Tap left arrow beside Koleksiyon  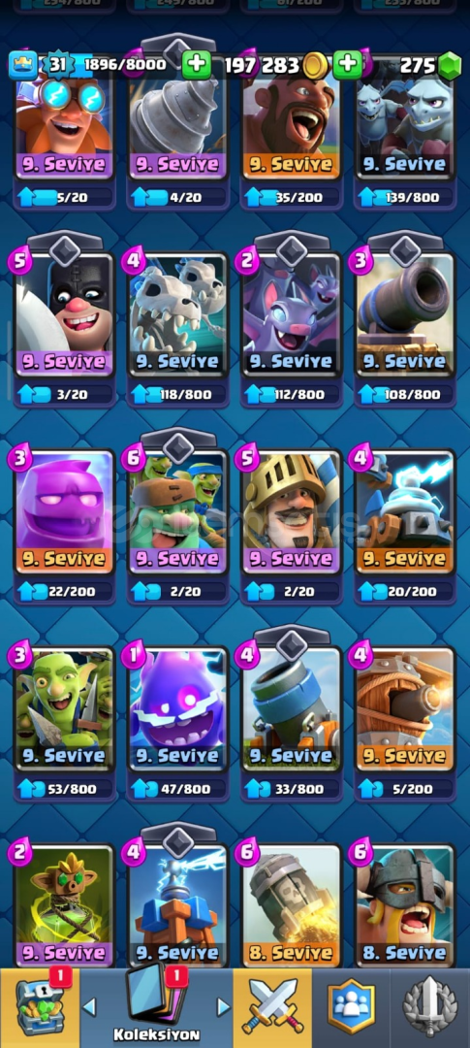click(x=89, y=1006)
